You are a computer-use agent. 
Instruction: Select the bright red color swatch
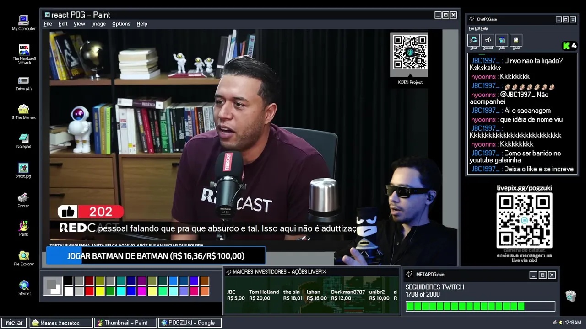pyautogui.click(x=90, y=291)
